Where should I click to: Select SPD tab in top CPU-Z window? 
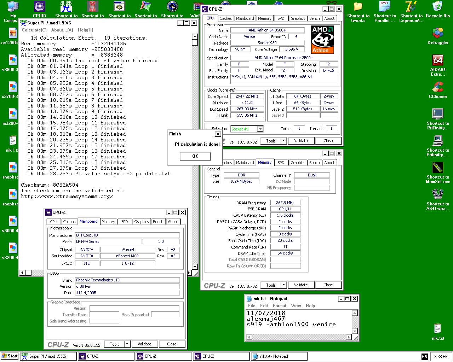pos(281,18)
